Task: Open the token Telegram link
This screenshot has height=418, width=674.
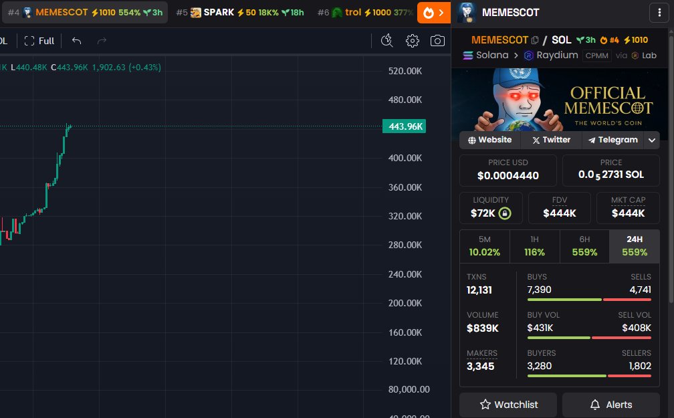Action: pyautogui.click(x=613, y=140)
